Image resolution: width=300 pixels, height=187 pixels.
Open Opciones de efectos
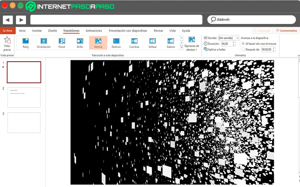pyautogui.click(x=192, y=44)
